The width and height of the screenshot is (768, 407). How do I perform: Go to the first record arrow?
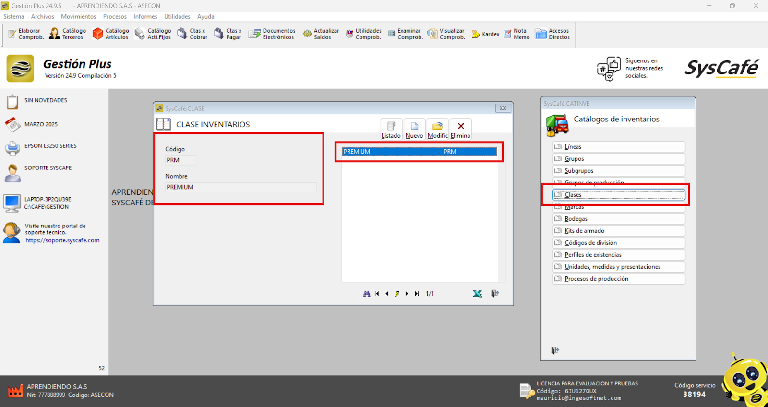[377, 294]
